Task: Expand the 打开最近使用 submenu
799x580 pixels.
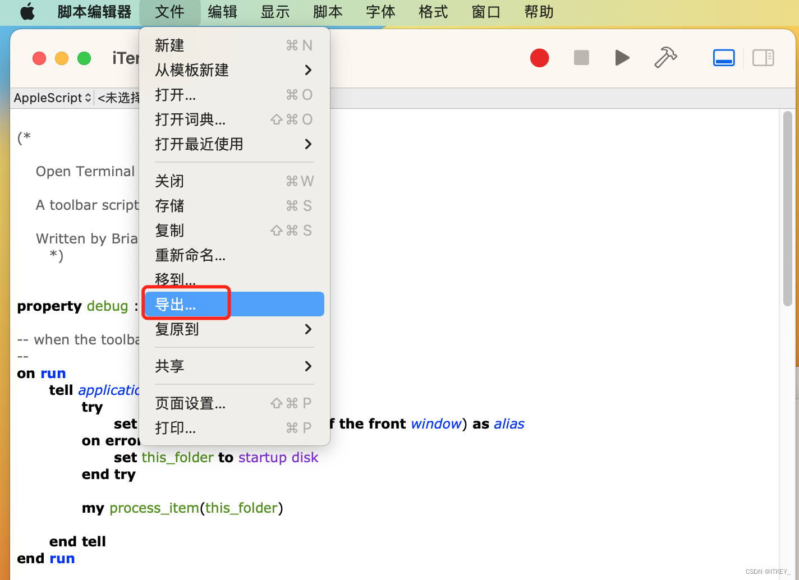Action: 234,144
